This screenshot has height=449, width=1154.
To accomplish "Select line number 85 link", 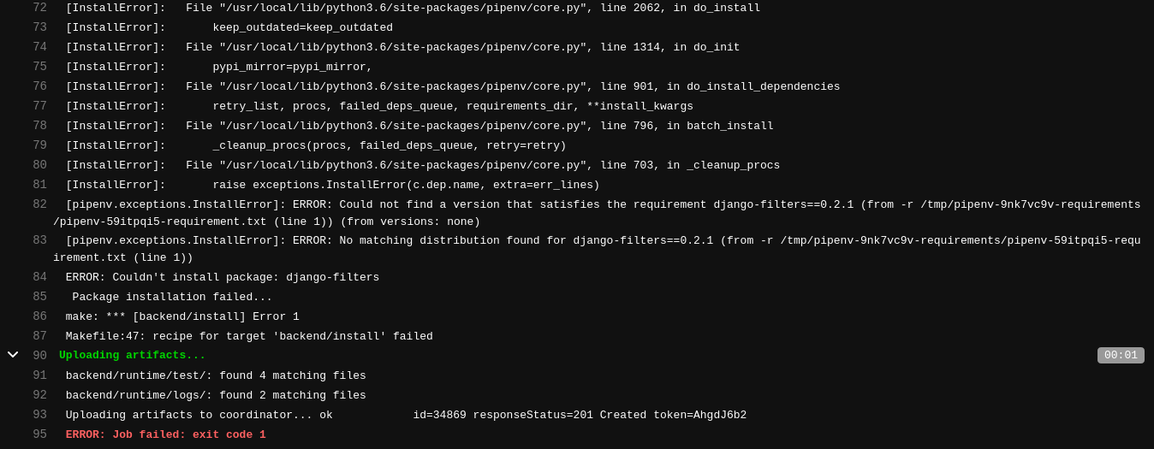I will [39, 297].
